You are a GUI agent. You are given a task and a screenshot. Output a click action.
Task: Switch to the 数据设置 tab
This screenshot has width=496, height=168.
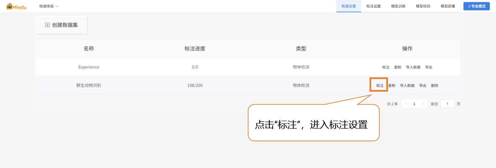(348, 6)
